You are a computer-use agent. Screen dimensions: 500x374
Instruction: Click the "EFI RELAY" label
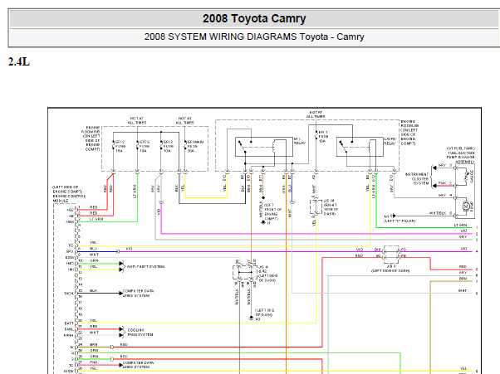pyautogui.click(x=300, y=141)
